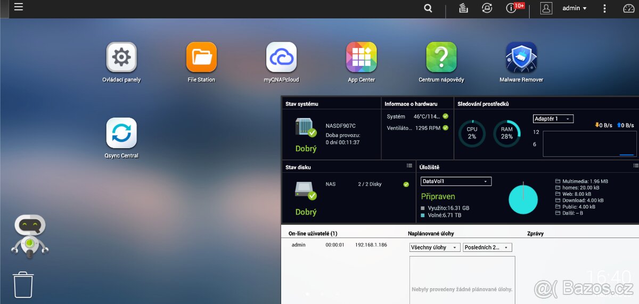639x304 pixels.
Task: Click Public: 4.00 kB folder entry
Action: point(575,207)
